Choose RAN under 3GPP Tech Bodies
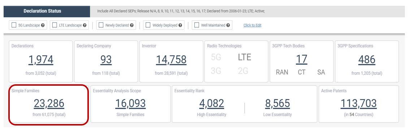The width and height of the screenshot is (411, 132). tap(282, 72)
